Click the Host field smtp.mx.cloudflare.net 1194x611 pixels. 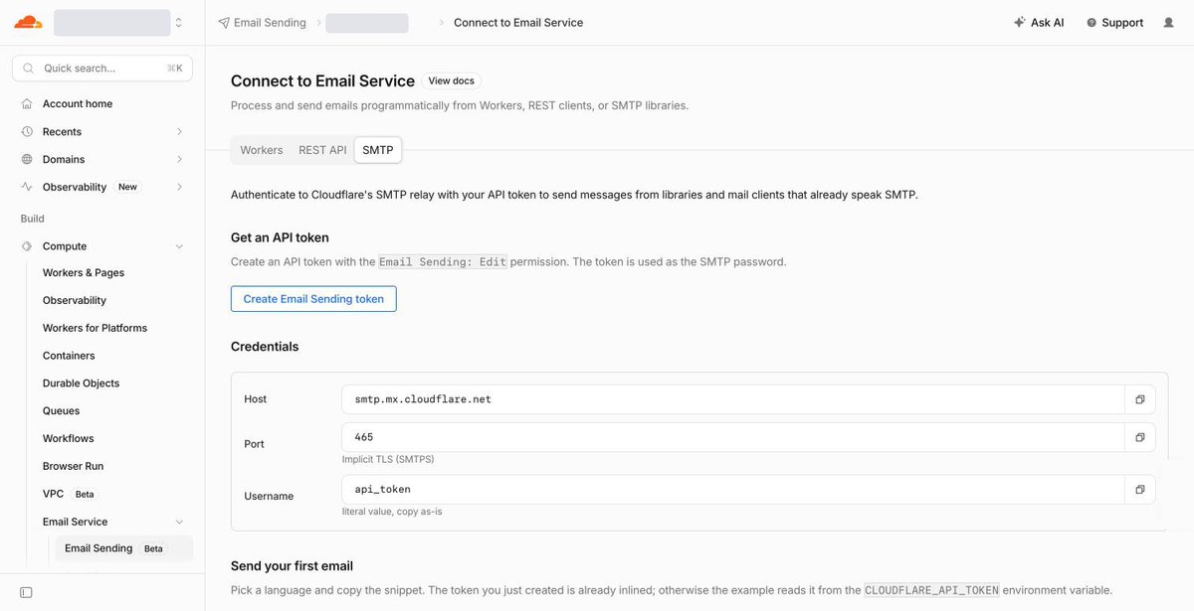click(733, 399)
